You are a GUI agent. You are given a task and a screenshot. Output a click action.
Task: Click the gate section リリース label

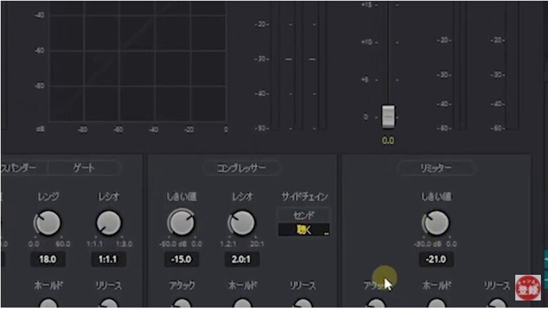click(109, 286)
